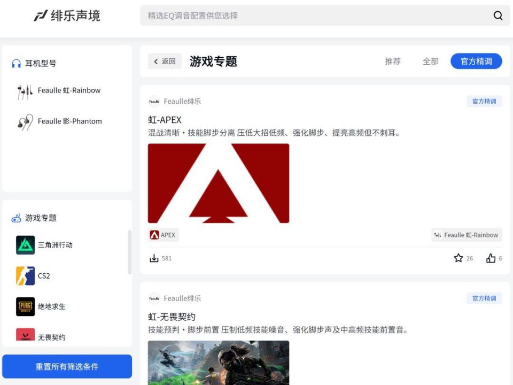The image size is (513, 385).
Task: Click the APEX game tag
Action: (164, 235)
